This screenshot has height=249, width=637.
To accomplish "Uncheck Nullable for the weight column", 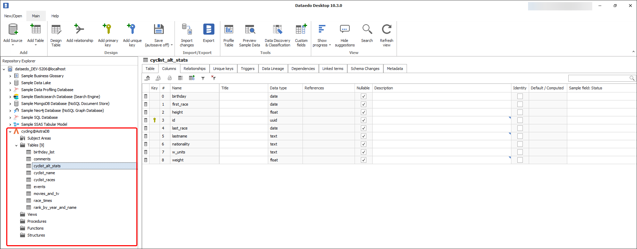I will (363, 160).
